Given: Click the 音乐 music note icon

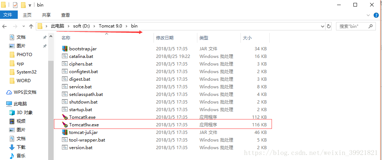Looking at the screenshot, I should pyautogui.click(x=12, y=156).
